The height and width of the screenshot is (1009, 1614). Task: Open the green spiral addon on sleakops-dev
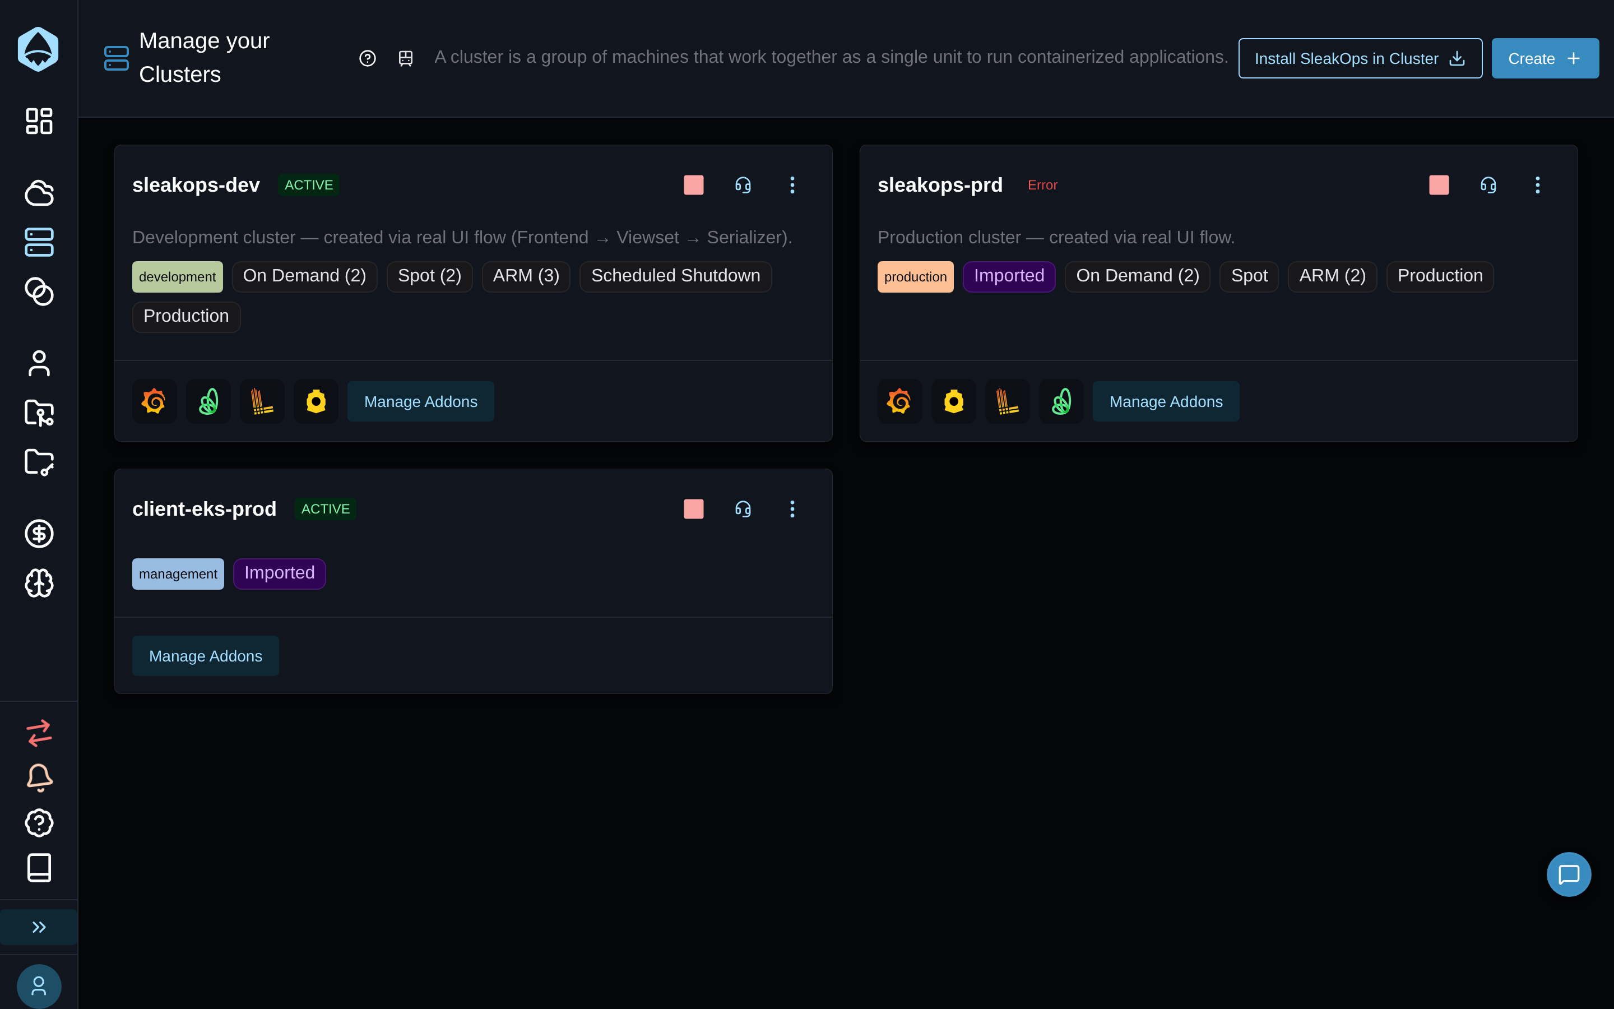tap(208, 402)
